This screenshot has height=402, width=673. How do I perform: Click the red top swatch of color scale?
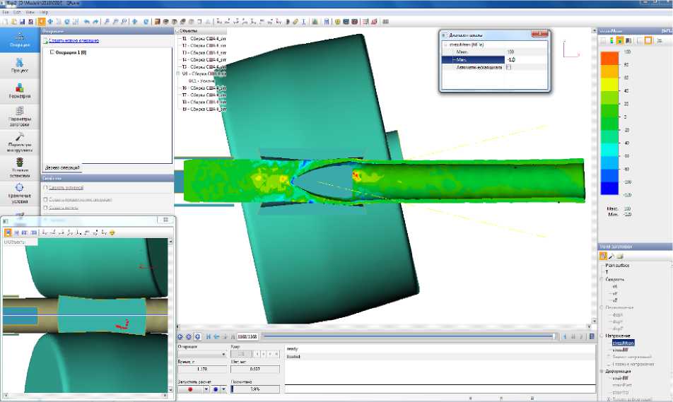(609, 58)
